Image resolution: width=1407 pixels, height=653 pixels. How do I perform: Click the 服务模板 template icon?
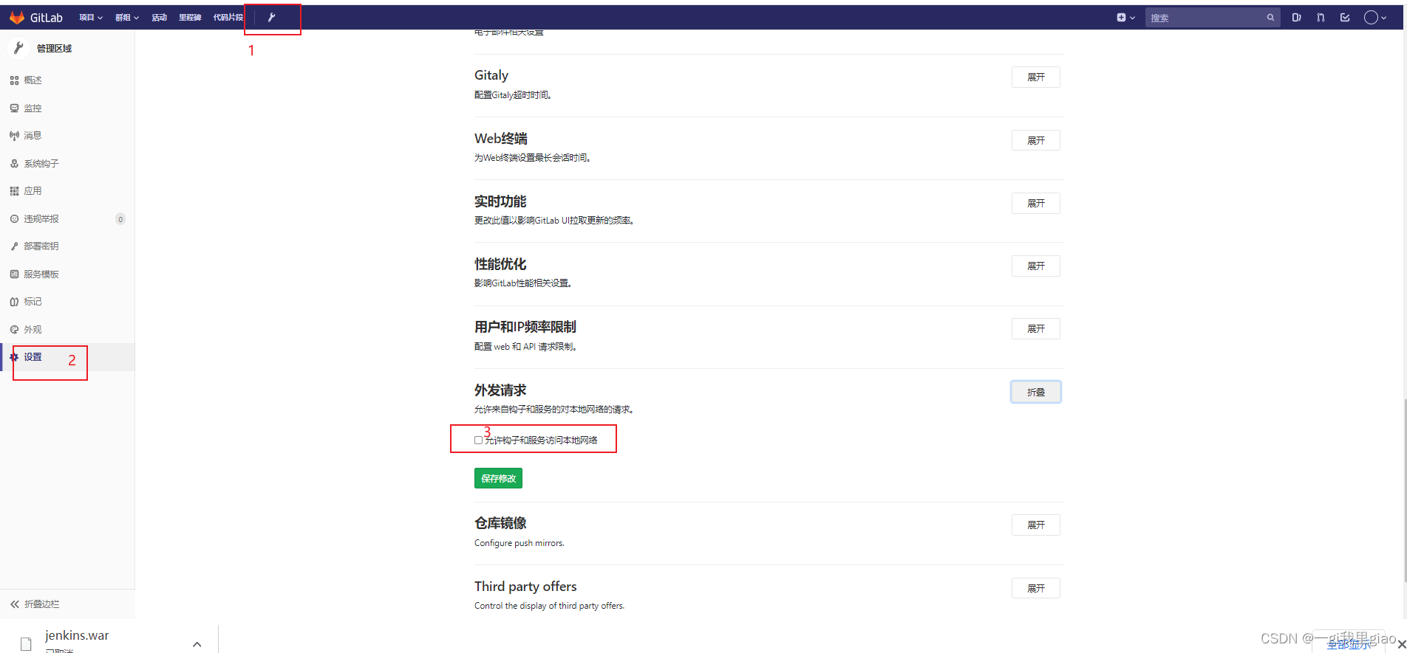tap(14, 274)
